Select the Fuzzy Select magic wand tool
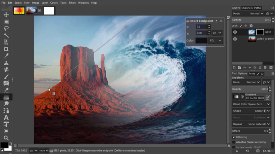Image resolution: width=275 pixels, height=154 pixels. (6, 36)
